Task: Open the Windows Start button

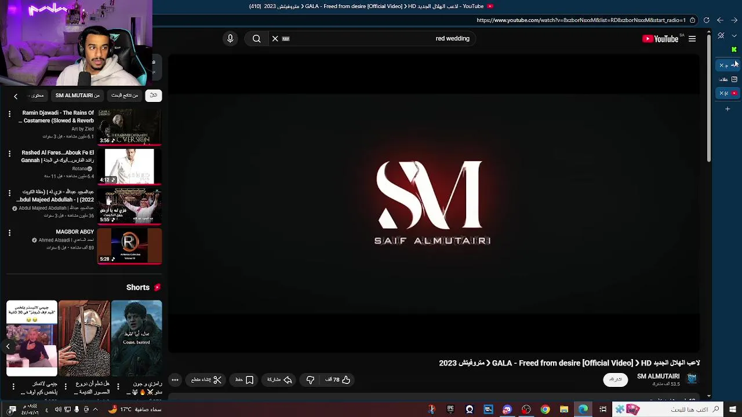Action: [x=733, y=409]
